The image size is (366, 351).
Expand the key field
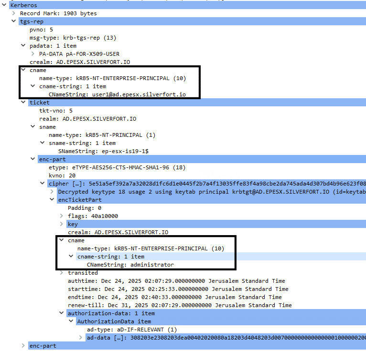tap(62, 224)
